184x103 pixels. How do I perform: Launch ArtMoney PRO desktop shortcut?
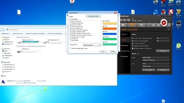[171, 3]
